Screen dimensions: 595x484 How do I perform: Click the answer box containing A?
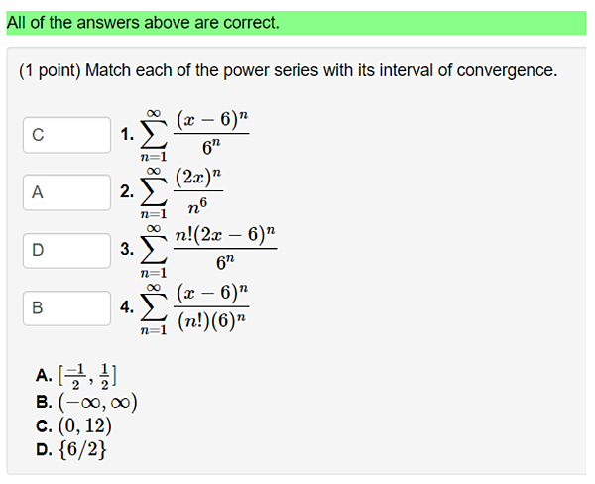coord(66,192)
